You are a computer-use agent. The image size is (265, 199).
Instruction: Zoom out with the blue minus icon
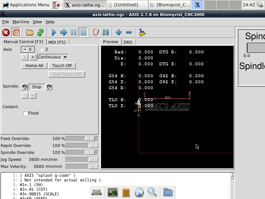click(x=129, y=33)
